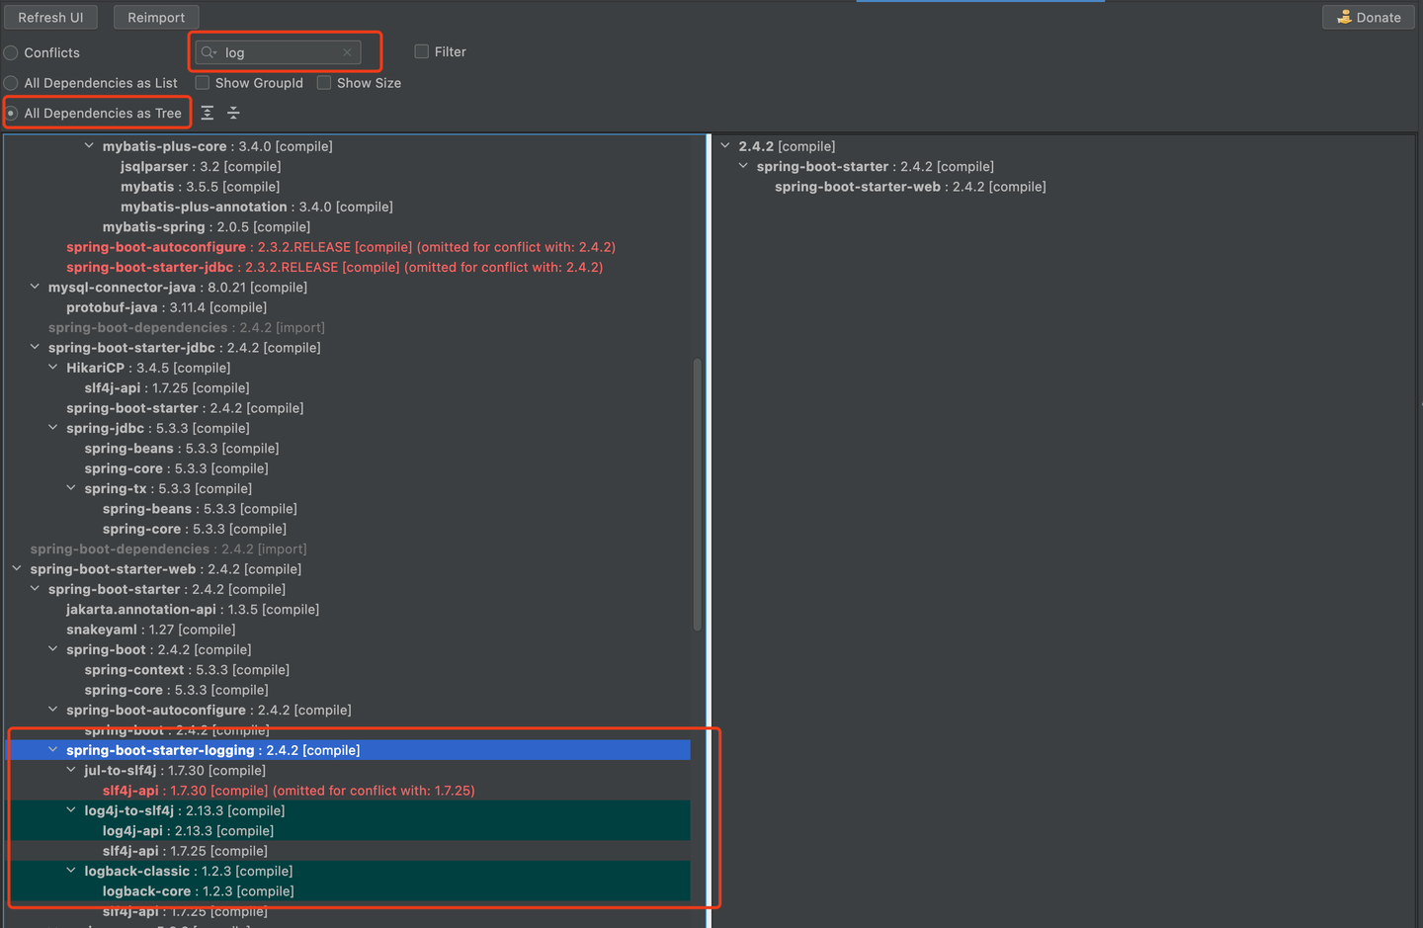Screen dimensions: 1423x928
Task: Select All Dependencies as List option
Action: click(12, 83)
